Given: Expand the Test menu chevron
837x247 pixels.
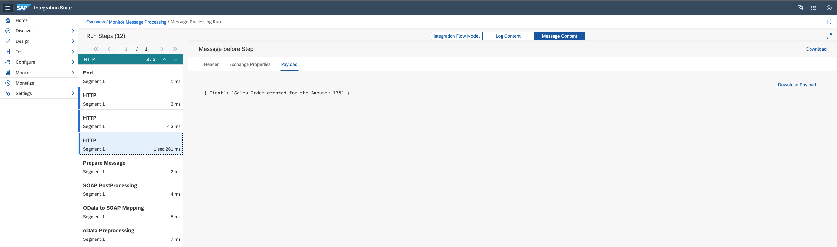Looking at the screenshot, I should 73,52.
